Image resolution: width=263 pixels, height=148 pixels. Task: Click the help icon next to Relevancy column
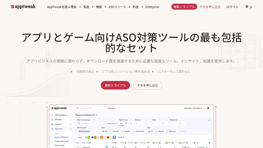[148, 143]
